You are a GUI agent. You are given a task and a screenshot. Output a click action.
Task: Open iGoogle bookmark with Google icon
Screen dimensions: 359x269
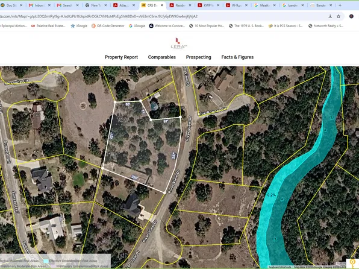tap(137, 26)
